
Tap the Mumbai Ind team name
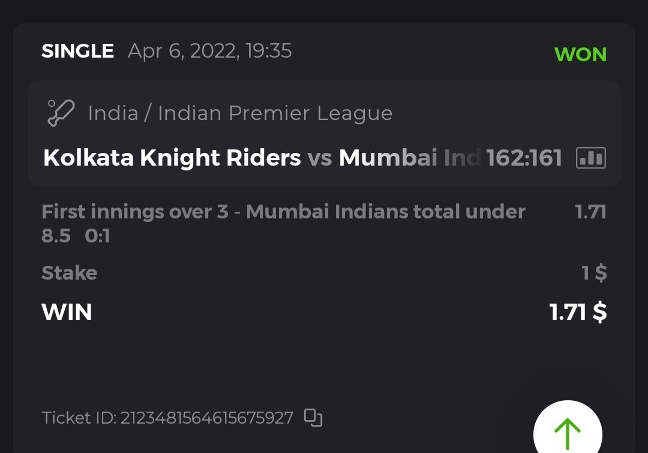[409, 158]
